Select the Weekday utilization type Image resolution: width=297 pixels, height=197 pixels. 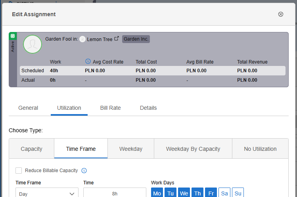131,149
